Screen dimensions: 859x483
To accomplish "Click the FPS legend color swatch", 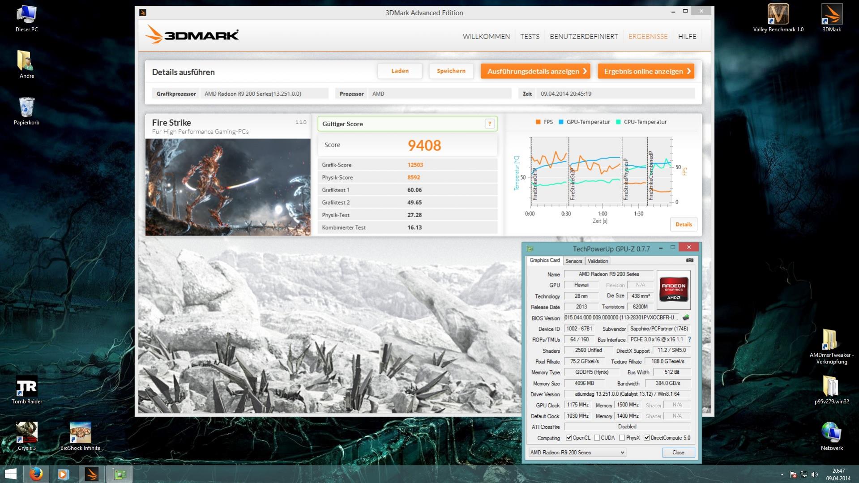I will click(538, 122).
